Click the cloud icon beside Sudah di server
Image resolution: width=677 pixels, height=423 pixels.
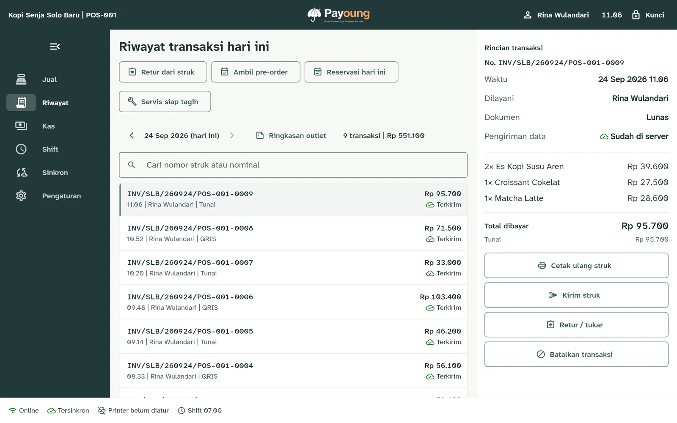[604, 137]
